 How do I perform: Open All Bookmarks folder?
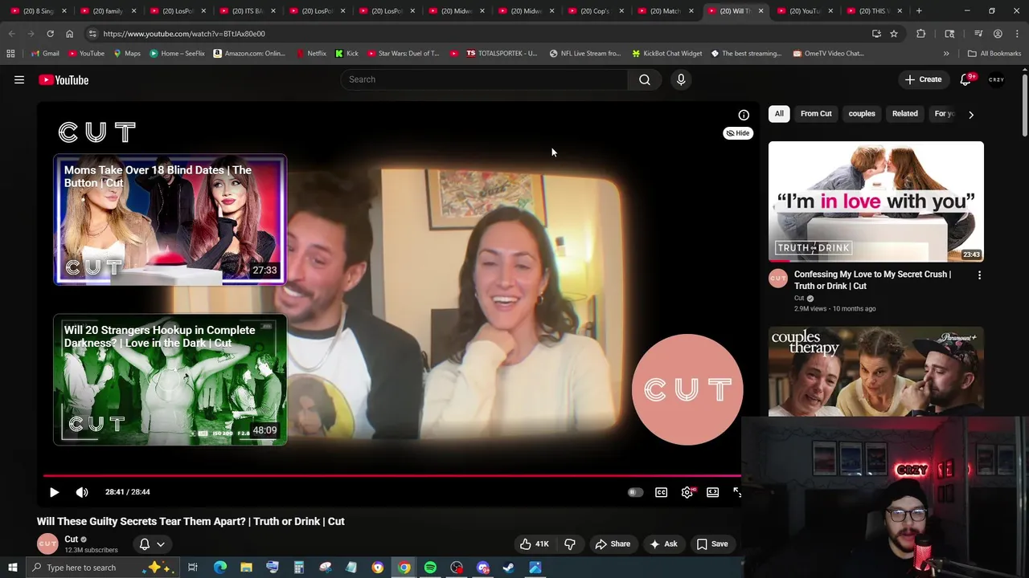click(x=994, y=54)
